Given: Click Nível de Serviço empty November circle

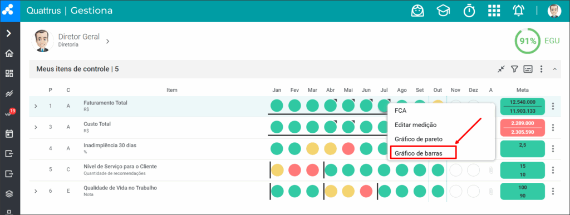Looking at the screenshot, I should click(456, 169).
